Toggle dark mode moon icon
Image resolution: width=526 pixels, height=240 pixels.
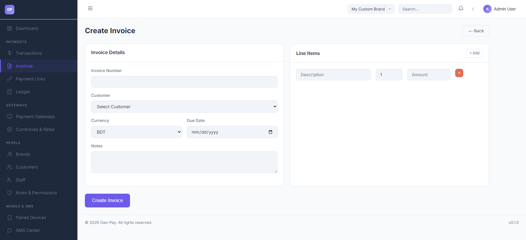point(473,9)
